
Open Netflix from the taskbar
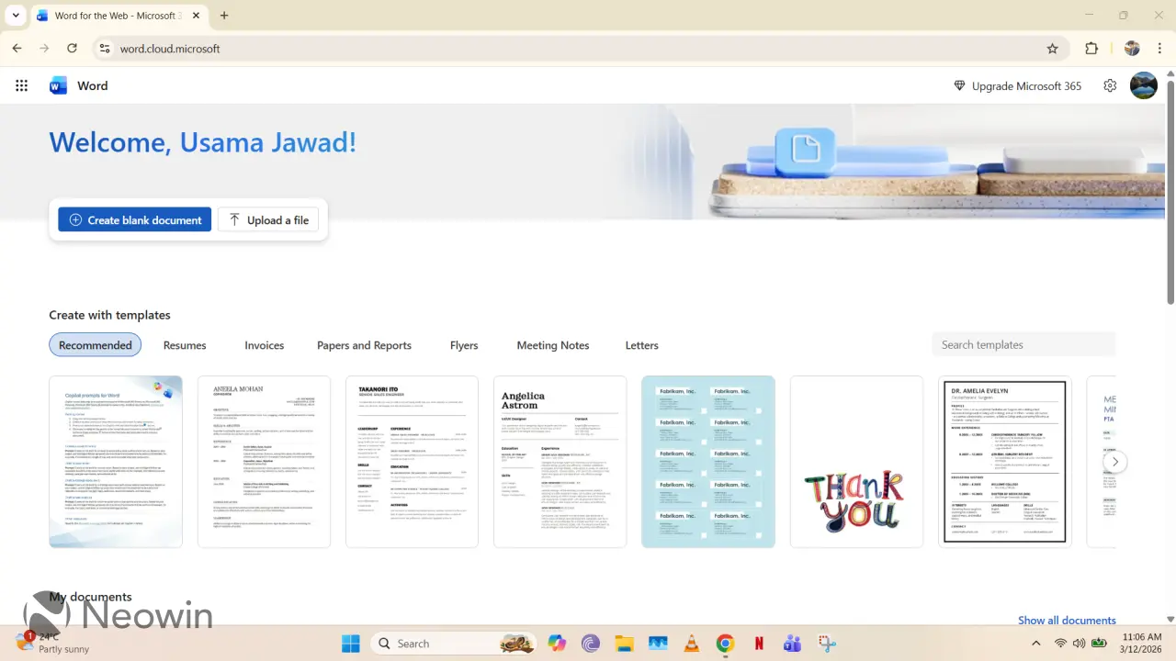tap(758, 644)
